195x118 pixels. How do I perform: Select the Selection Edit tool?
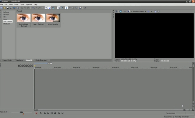73,8
